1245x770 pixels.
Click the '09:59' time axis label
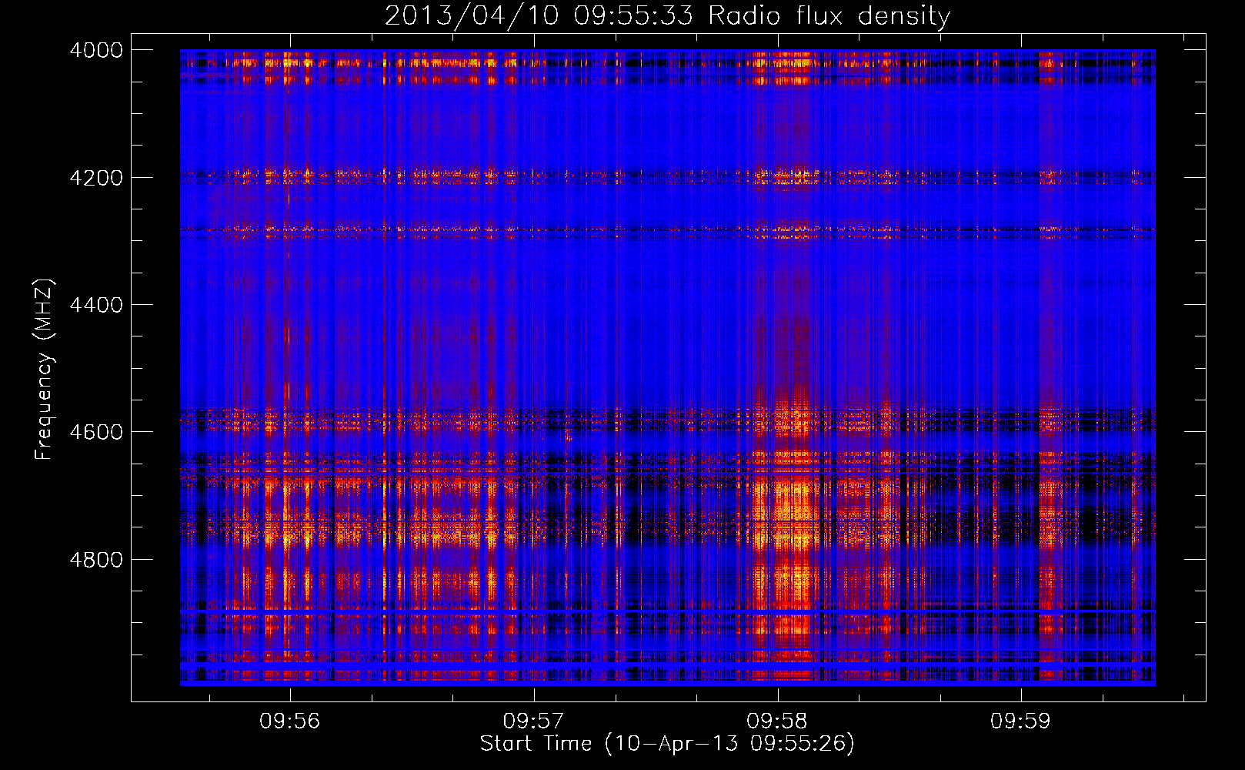[1020, 721]
